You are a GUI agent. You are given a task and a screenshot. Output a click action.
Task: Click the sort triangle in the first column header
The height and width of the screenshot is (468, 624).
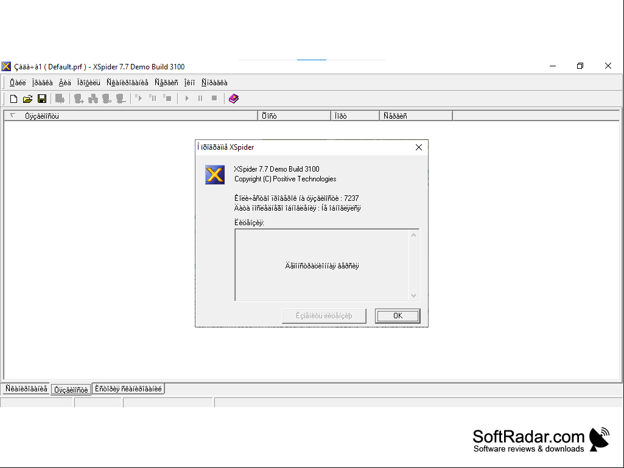coord(12,116)
